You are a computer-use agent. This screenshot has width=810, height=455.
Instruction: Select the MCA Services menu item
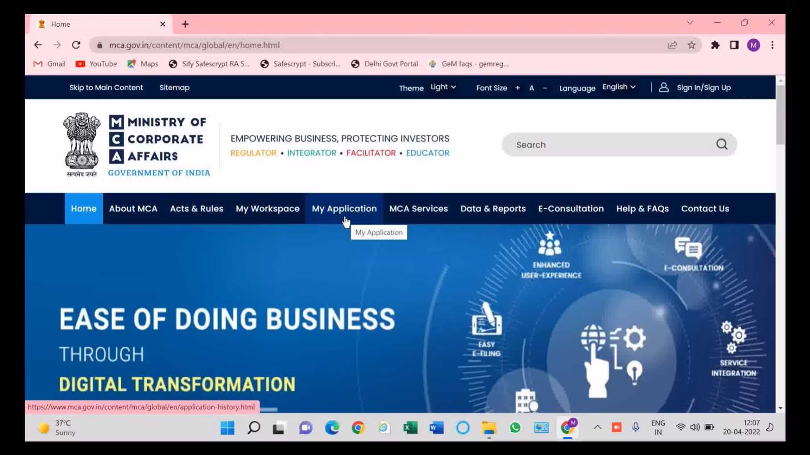point(418,208)
